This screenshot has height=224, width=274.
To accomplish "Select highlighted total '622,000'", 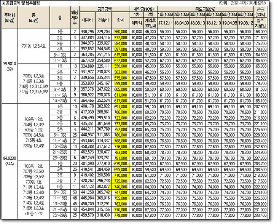I will pos(121,61).
